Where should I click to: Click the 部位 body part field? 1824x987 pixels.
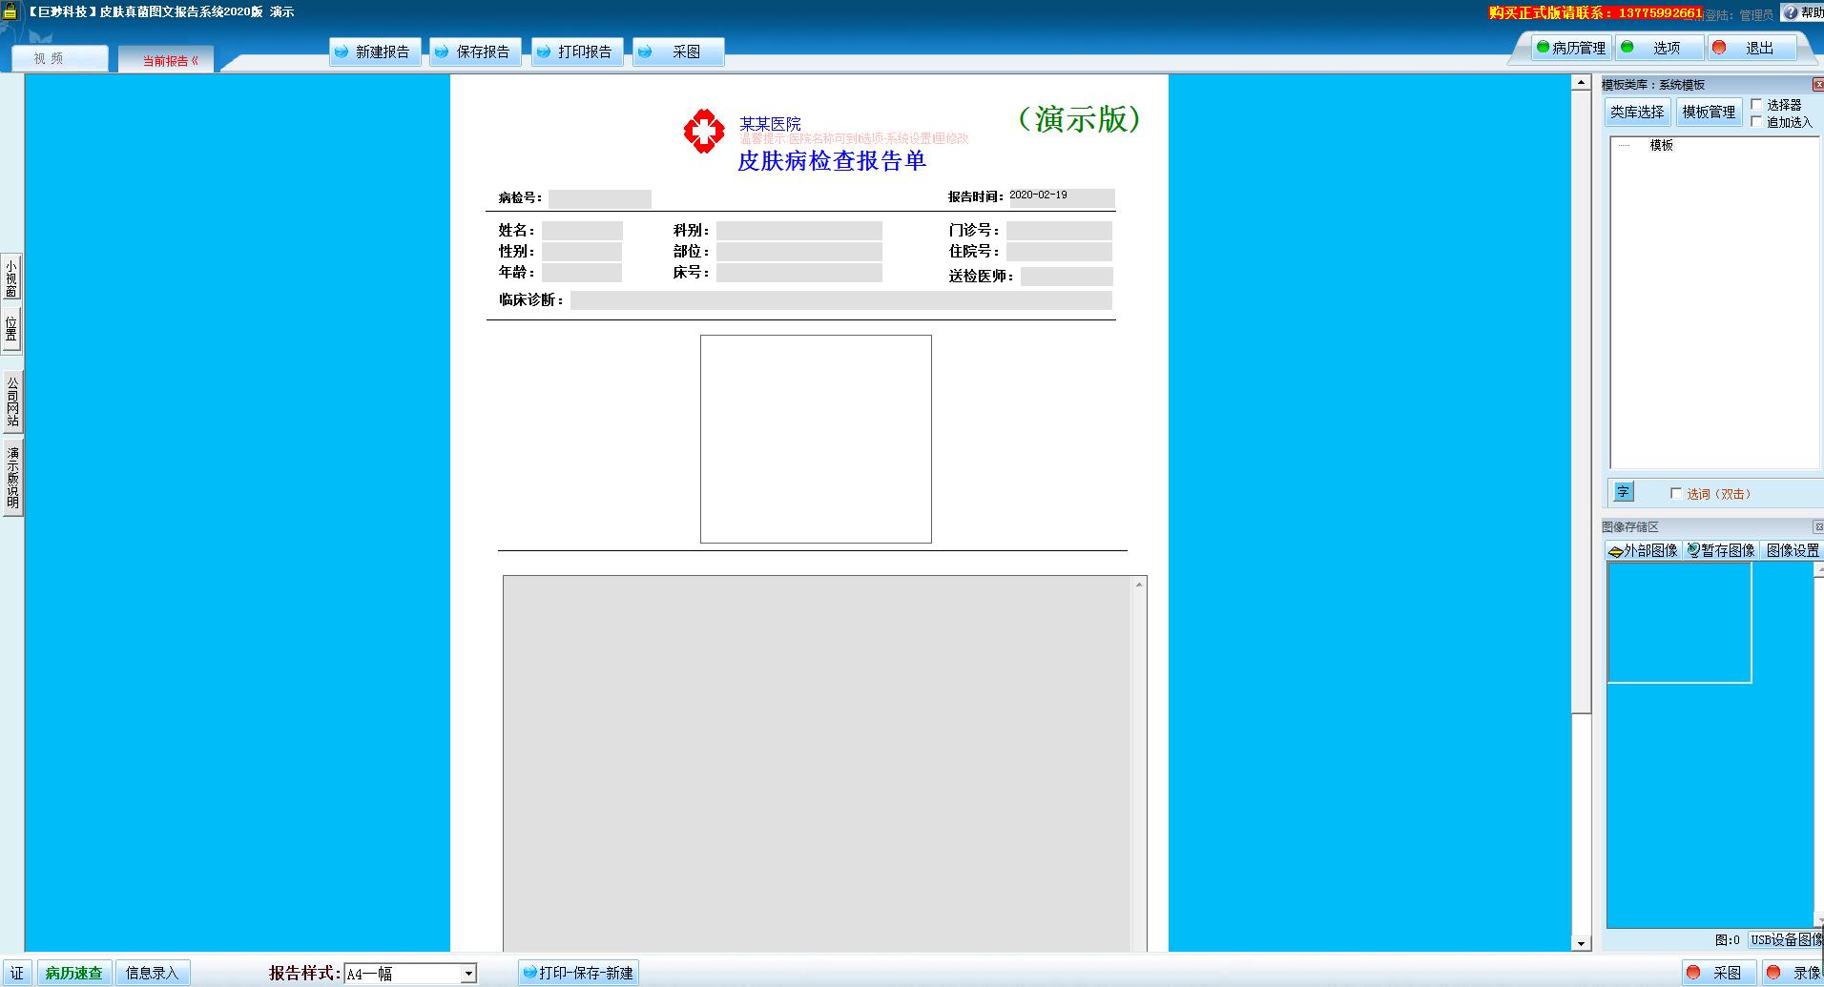click(799, 252)
